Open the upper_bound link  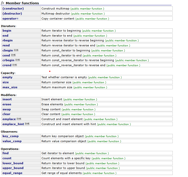pyautogui.click(x=13, y=168)
